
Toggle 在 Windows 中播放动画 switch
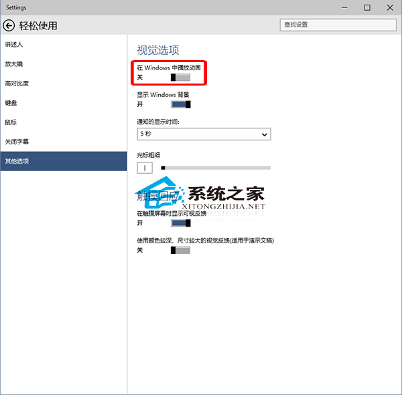pos(180,78)
